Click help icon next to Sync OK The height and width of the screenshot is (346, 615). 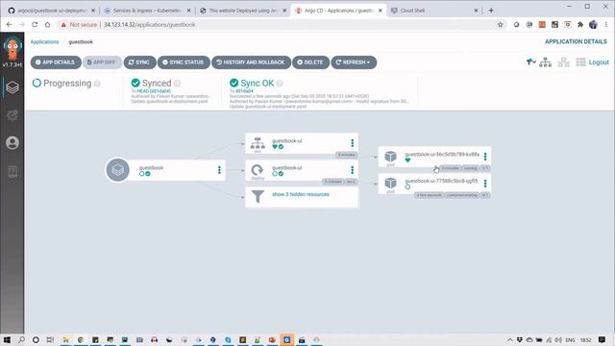click(x=280, y=84)
